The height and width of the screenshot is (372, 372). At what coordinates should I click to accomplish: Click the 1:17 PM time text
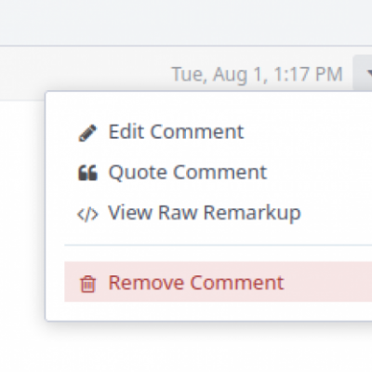[309, 74]
